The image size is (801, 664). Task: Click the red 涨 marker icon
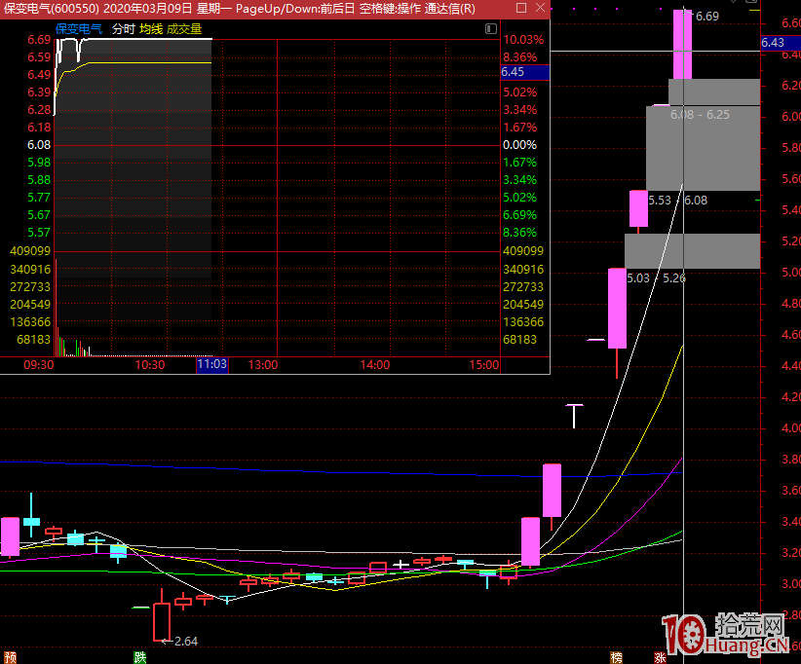[x=661, y=657]
